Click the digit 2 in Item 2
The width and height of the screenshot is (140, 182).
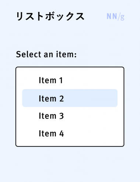point(62,99)
